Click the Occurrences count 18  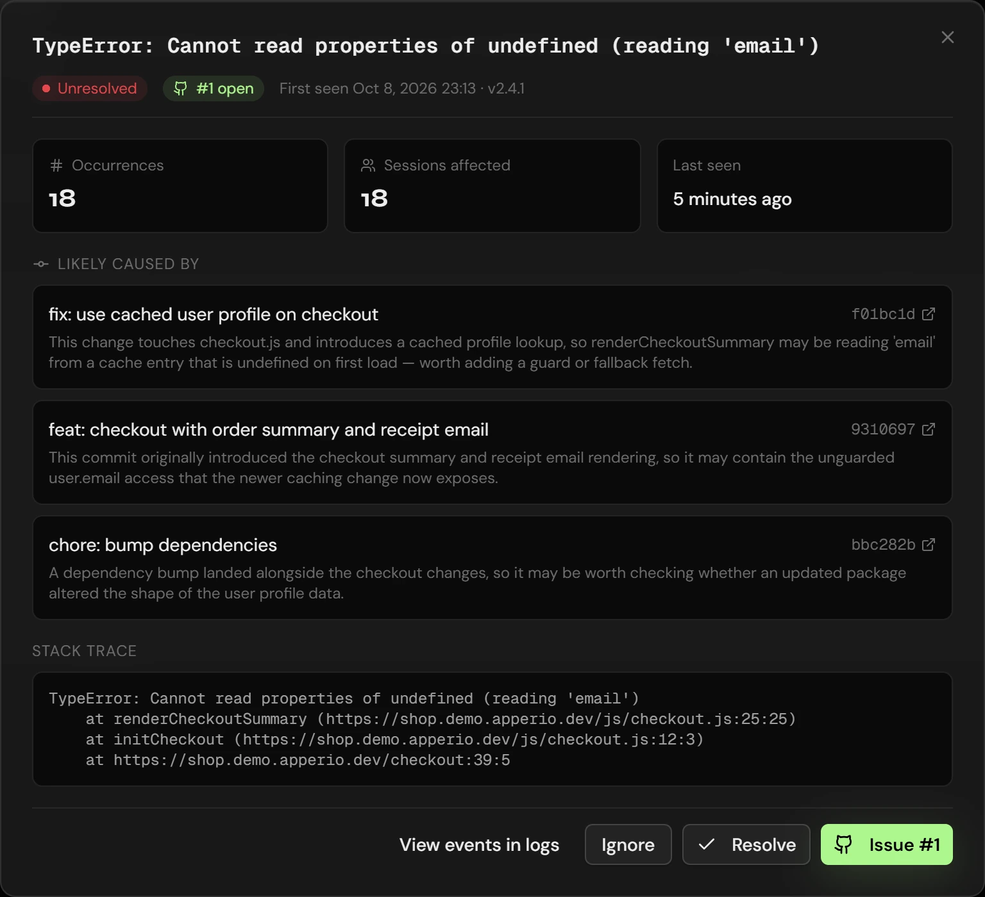pos(62,199)
